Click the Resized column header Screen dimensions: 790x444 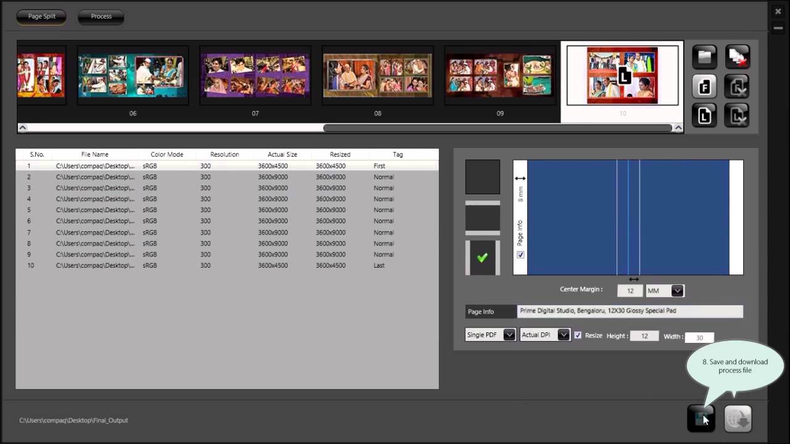click(x=340, y=154)
